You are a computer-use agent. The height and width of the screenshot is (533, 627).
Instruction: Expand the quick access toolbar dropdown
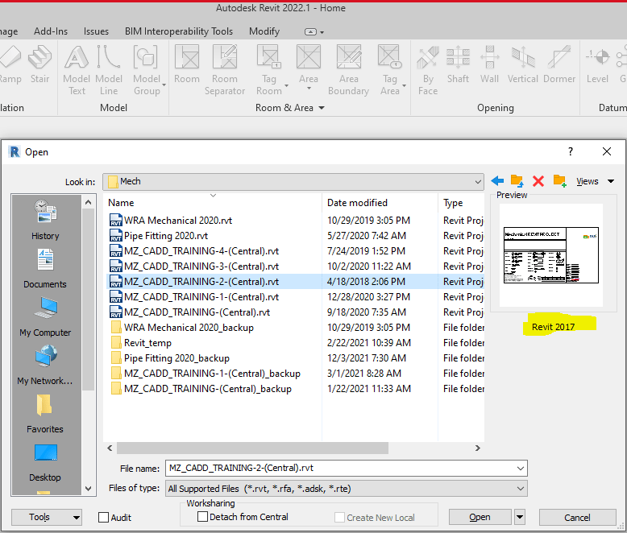(322, 32)
